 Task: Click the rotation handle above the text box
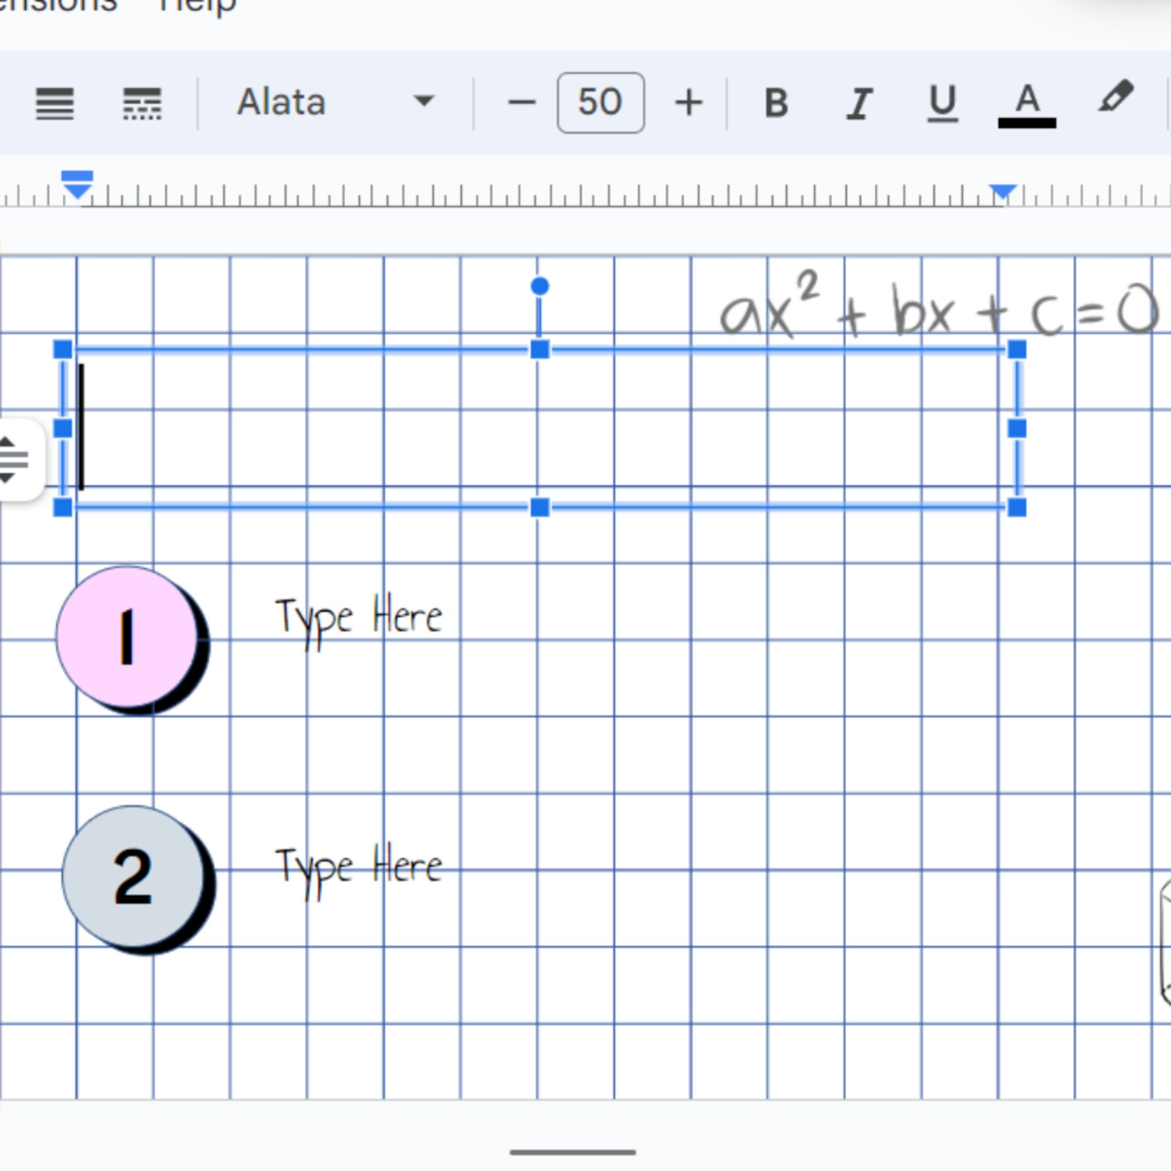tap(539, 285)
